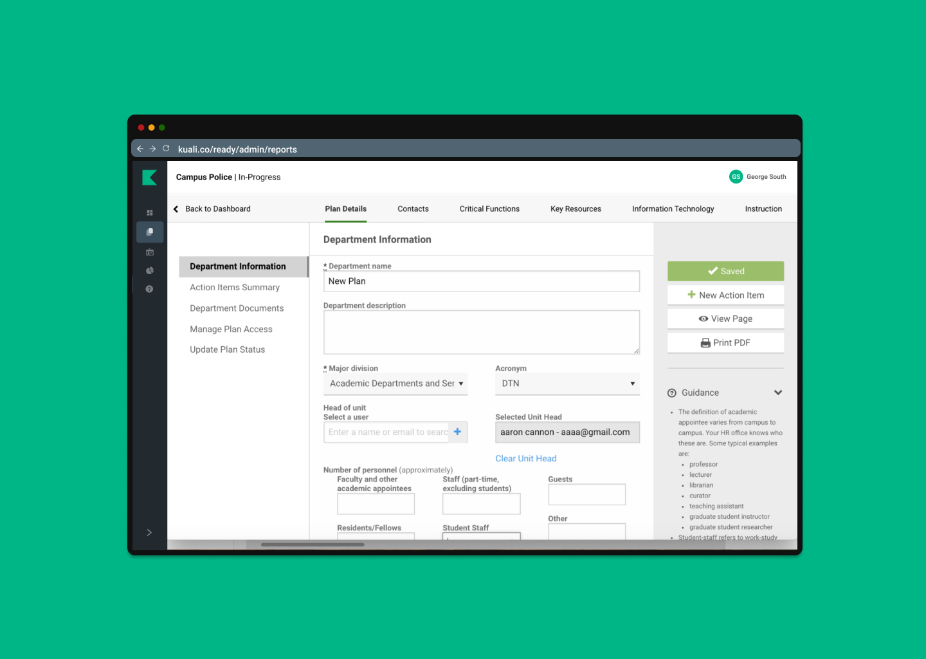Click the browser reload icon

click(x=166, y=149)
